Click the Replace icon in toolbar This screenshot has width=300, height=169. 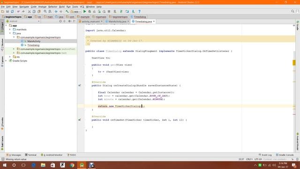(x=50, y=11)
